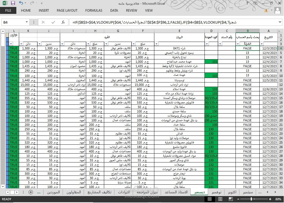Click the Undo arrow icon

point(21,3)
